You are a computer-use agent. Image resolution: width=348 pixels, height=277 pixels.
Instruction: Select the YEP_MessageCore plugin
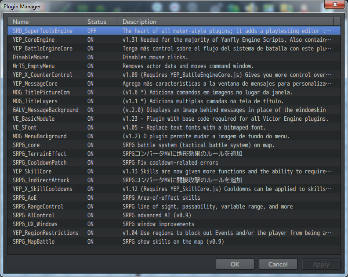click(x=174, y=83)
